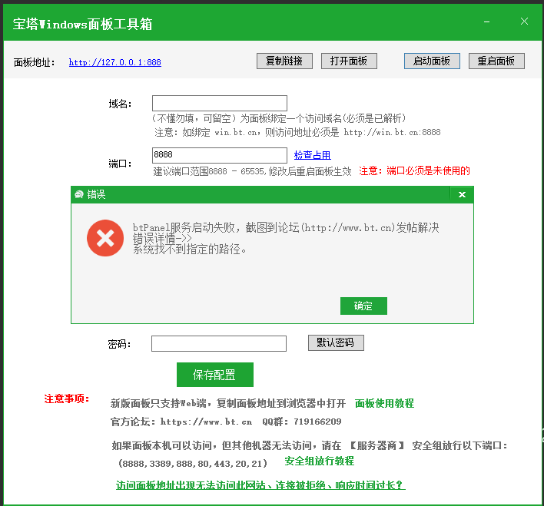Click the port list (8888,3389,888,80,443,20,21)
This screenshot has height=506, width=544.
(x=193, y=463)
